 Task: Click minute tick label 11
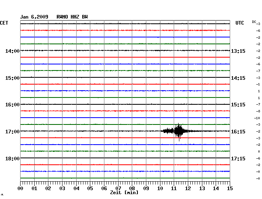click(x=174, y=188)
